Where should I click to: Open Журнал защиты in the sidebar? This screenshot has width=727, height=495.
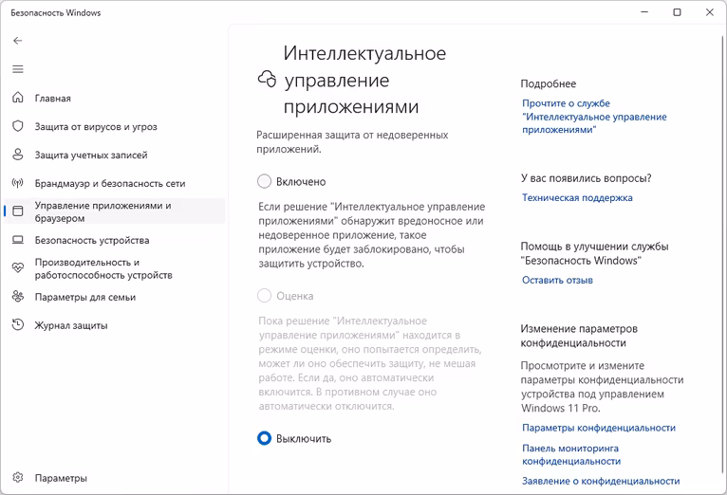(71, 325)
